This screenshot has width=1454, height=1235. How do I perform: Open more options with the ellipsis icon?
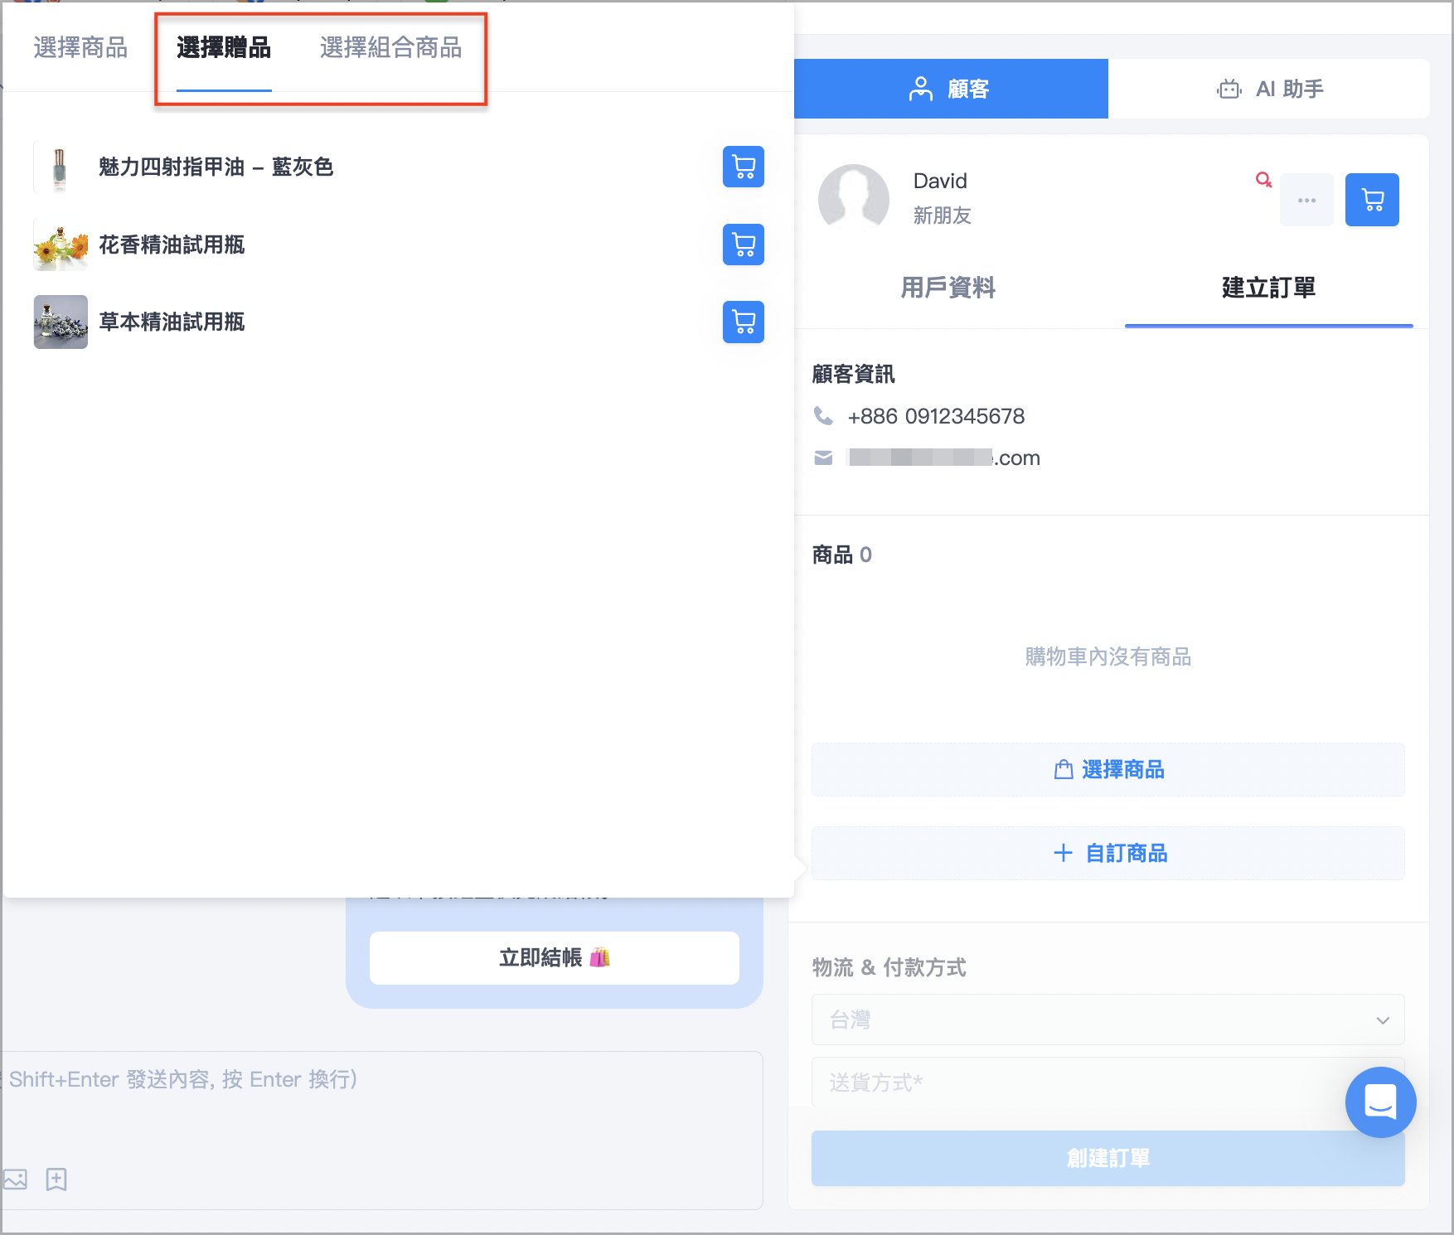pyautogui.click(x=1306, y=200)
